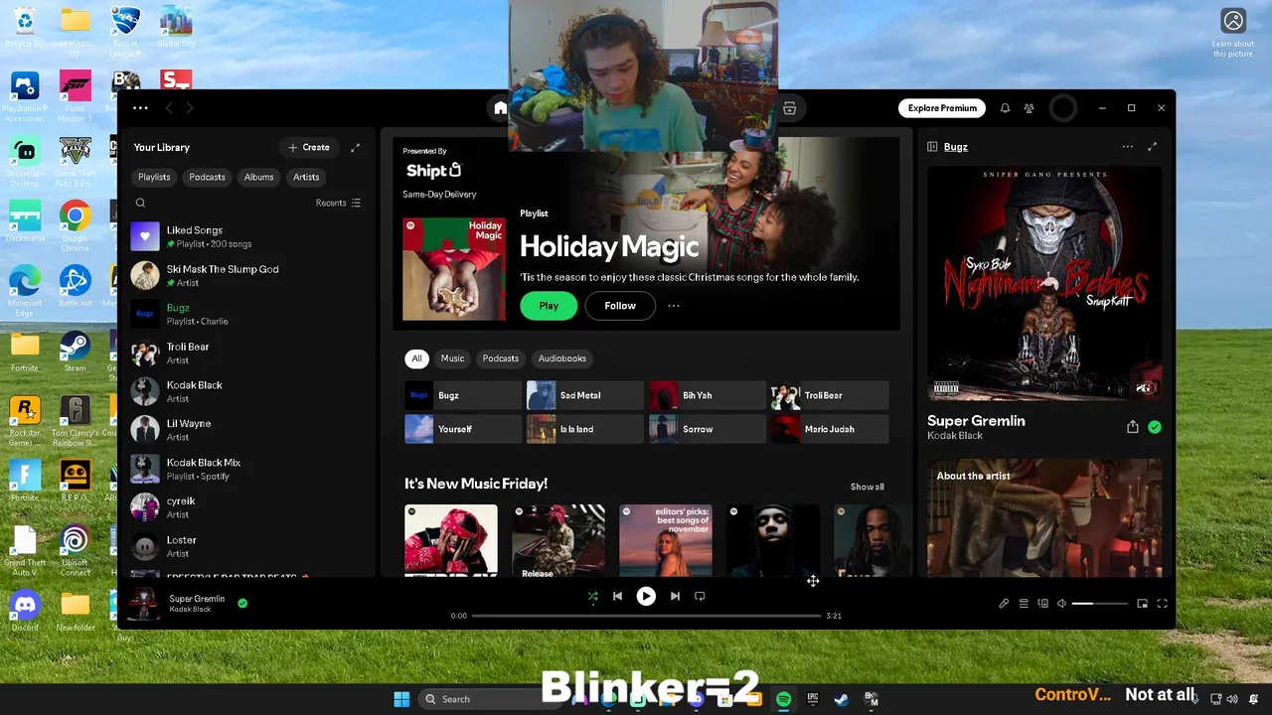Open more options for Holiday Magic

tap(674, 306)
